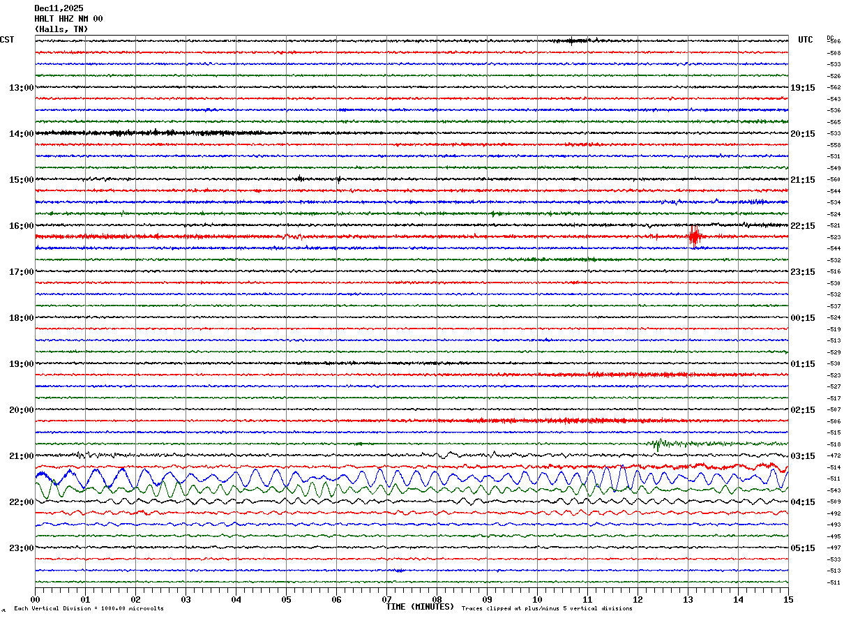The image size is (844, 618).
Task: Click the green event onset near minute 12.4
Action: coord(657,443)
